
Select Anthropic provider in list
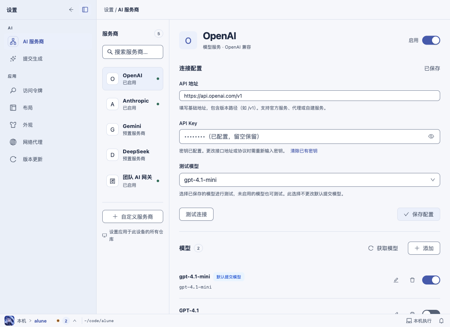tap(133, 104)
